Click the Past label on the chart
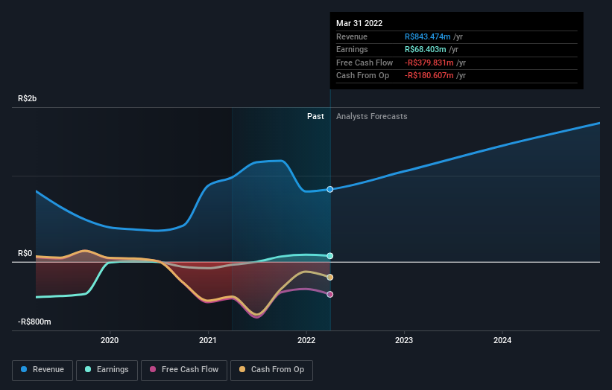 [315, 116]
